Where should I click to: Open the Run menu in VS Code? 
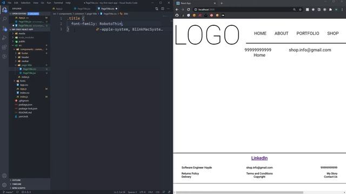coord(49,3)
